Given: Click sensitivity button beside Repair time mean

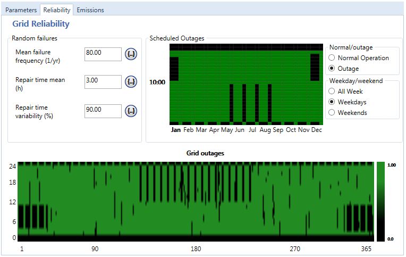Looking at the screenshot, I should 131,81.
